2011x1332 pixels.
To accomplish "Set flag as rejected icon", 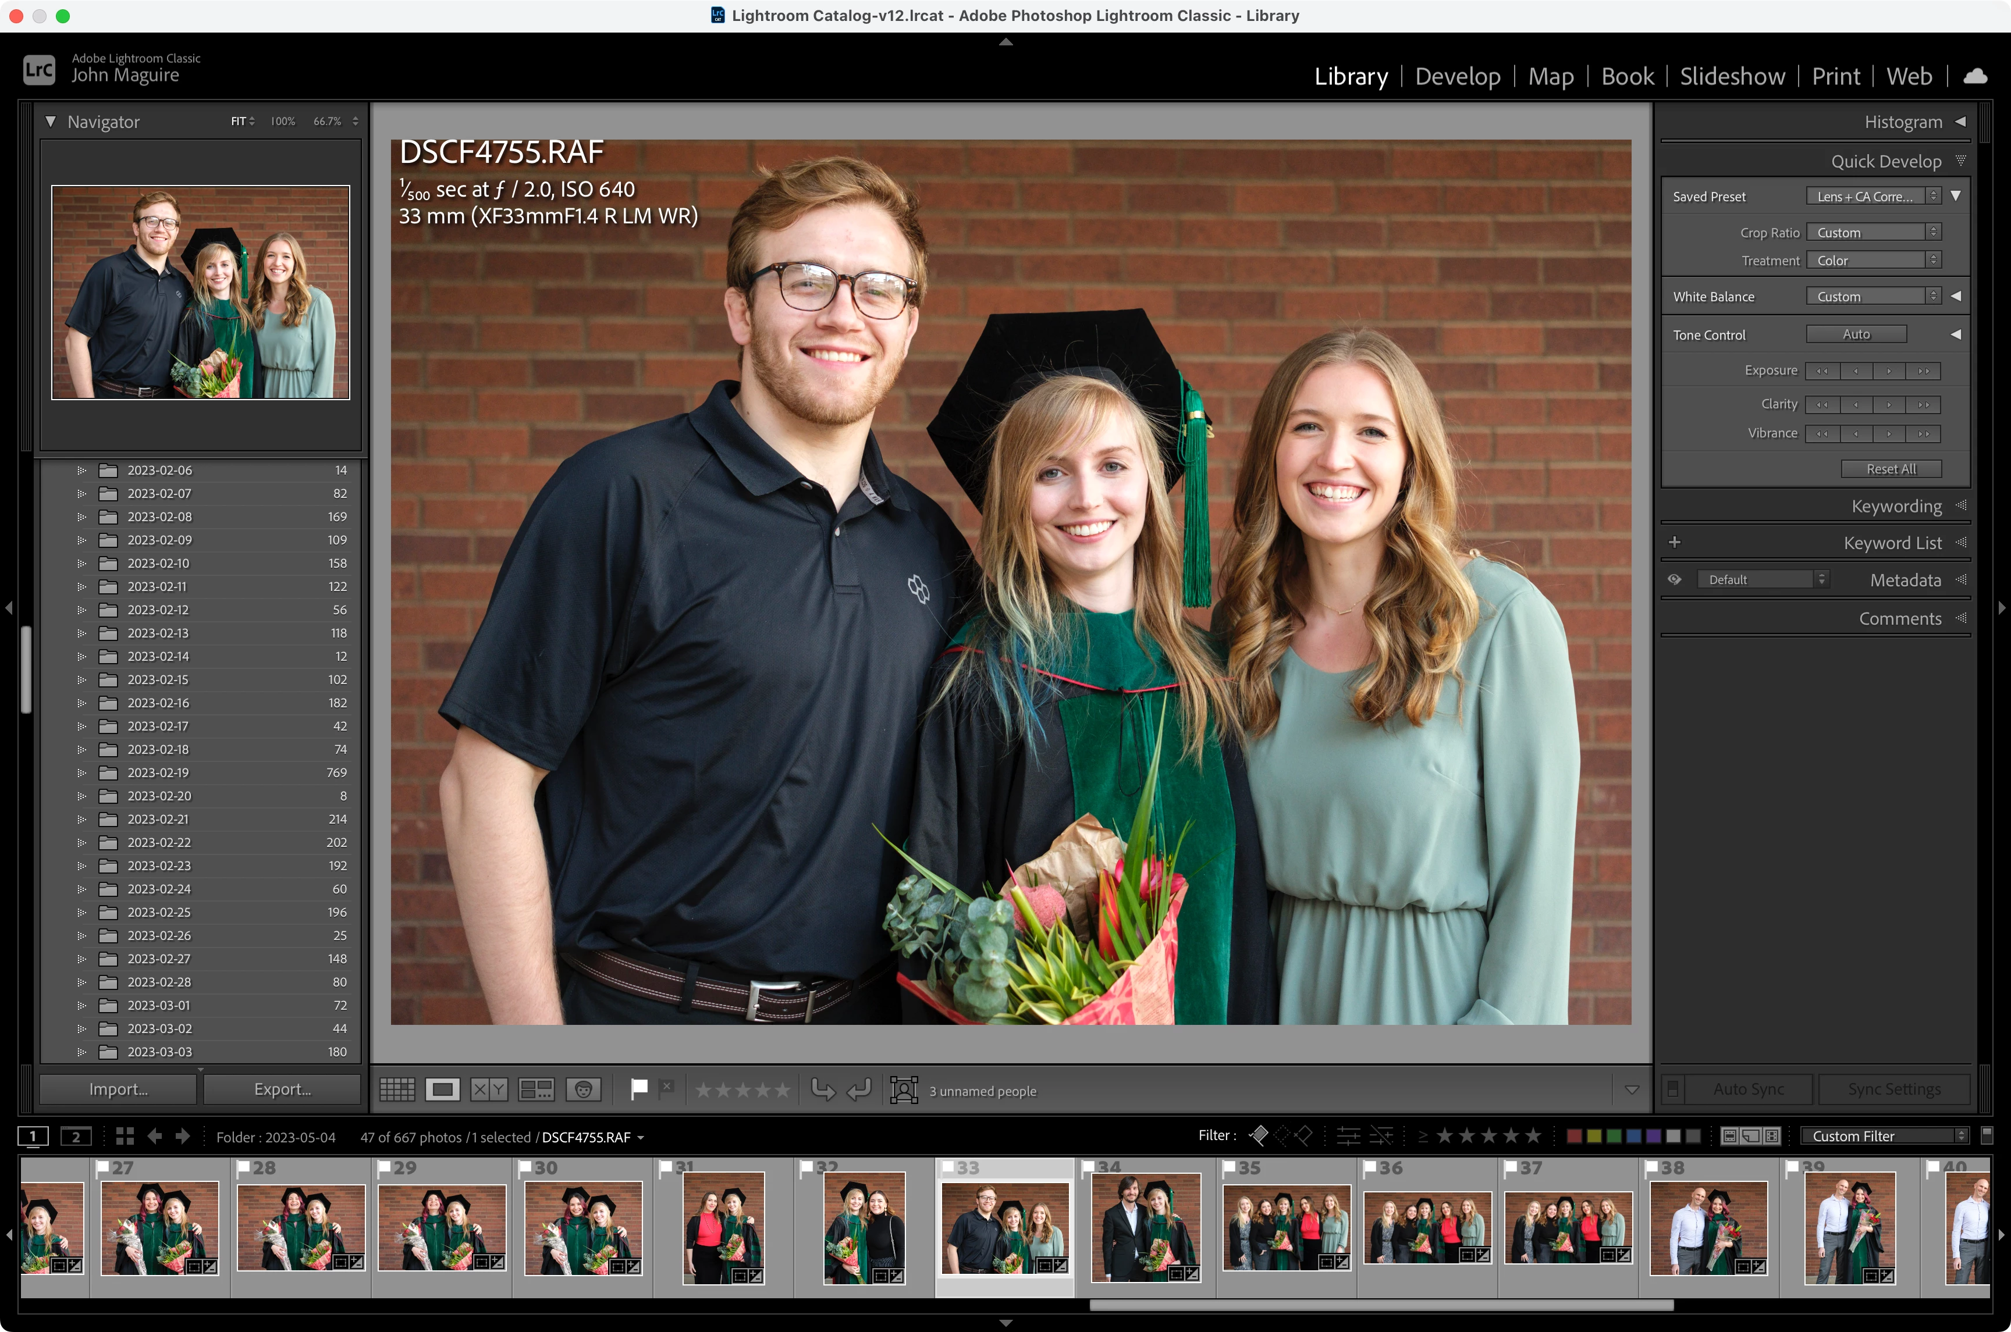I will coord(667,1087).
